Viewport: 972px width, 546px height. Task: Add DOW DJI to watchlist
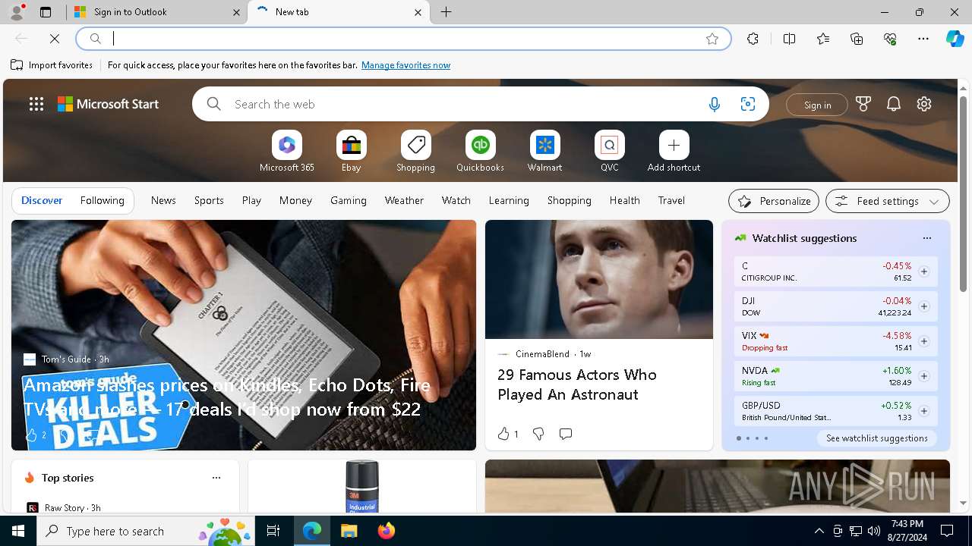pos(924,306)
